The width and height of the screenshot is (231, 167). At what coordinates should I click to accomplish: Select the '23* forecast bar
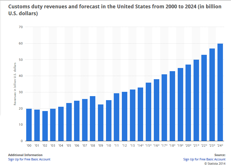click(x=212, y=95)
